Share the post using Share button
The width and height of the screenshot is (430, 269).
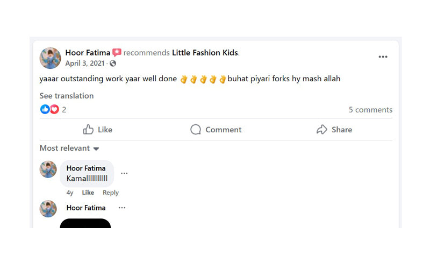coord(334,130)
